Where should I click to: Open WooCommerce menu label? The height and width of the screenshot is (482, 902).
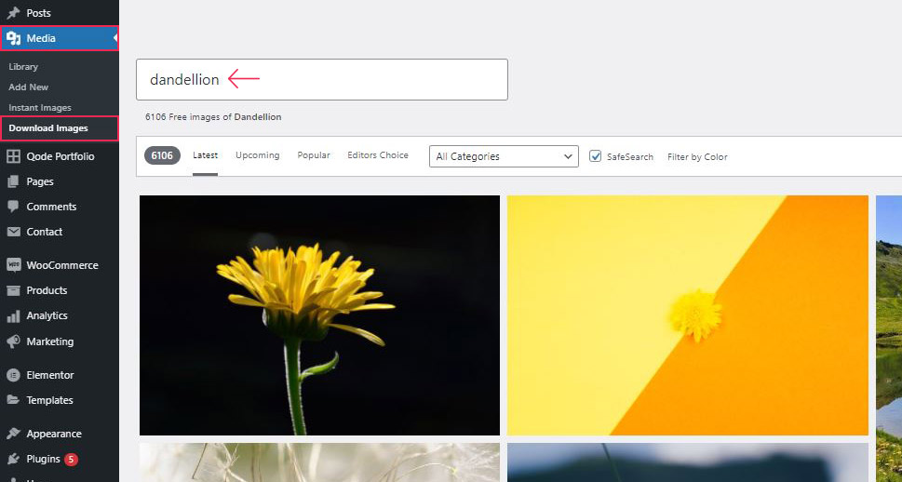(x=62, y=265)
